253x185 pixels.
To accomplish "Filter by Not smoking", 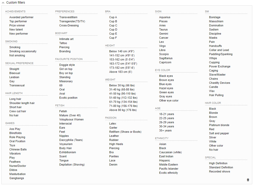I will coord(17,56).
